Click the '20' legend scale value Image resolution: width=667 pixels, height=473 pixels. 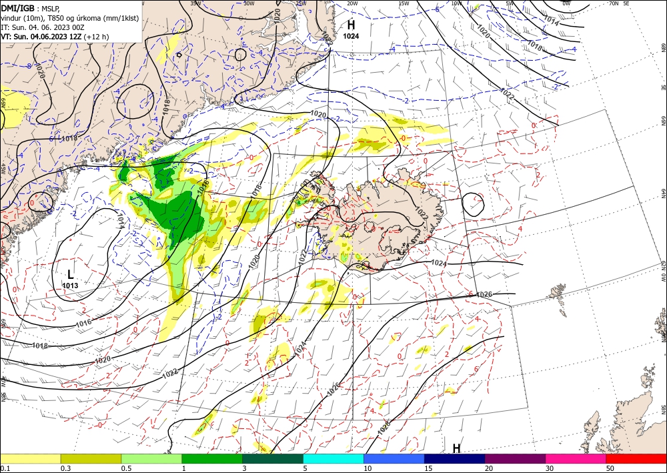point(489,468)
